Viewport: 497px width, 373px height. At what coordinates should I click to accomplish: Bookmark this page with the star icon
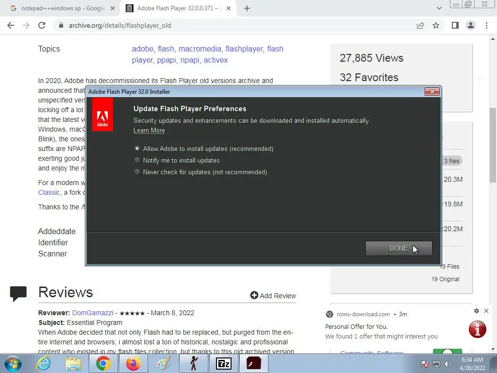click(x=436, y=25)
